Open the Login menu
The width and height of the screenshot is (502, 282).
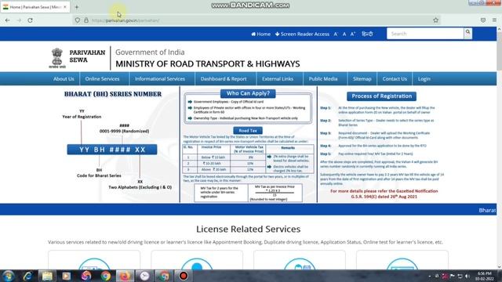point(424,78)
